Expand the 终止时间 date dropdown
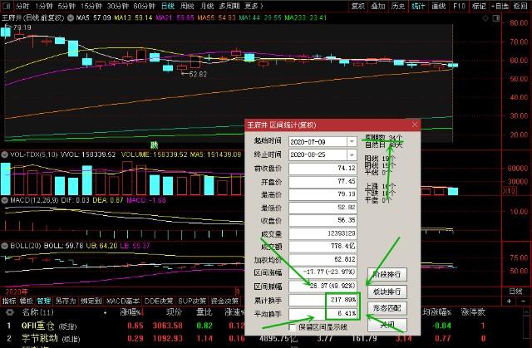Image resolution: width=532 pixels, height=348 pixels. [352, 154]
